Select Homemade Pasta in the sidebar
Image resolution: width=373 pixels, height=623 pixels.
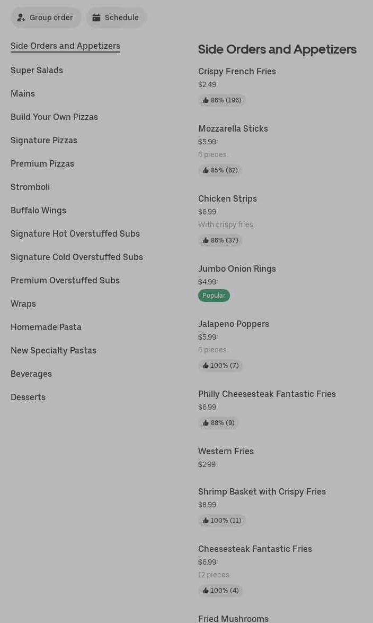[46, 327]
